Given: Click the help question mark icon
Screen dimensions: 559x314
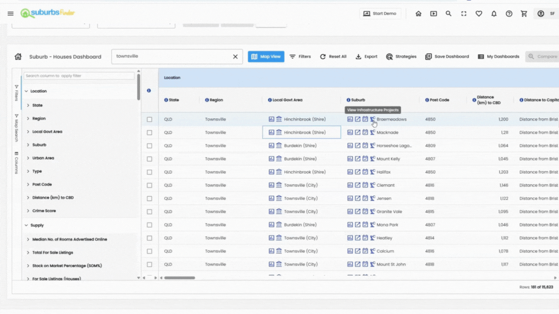Looking at the screenshot, I should point(509,14).
